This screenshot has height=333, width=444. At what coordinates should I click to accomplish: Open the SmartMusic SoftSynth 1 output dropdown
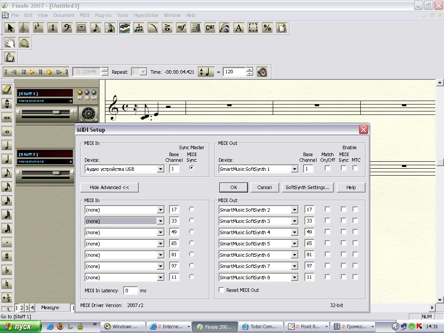[294, 169]
